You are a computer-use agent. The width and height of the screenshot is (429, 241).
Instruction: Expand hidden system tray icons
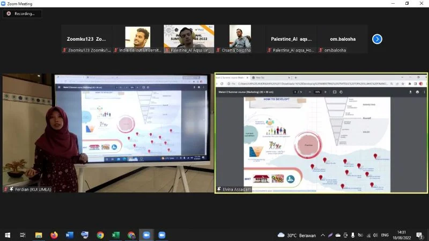pyautogui.click(x=322, y=235)
